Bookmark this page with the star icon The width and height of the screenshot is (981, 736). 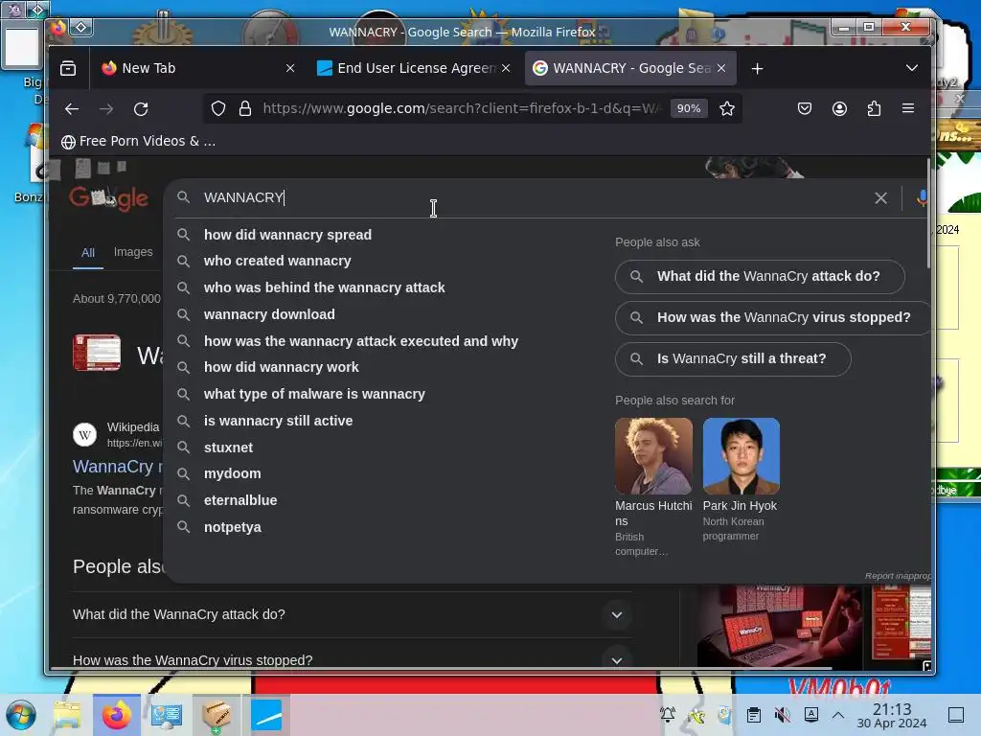point(726,109)
